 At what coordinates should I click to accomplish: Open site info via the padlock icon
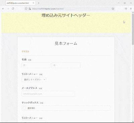[x=30, y=9]
